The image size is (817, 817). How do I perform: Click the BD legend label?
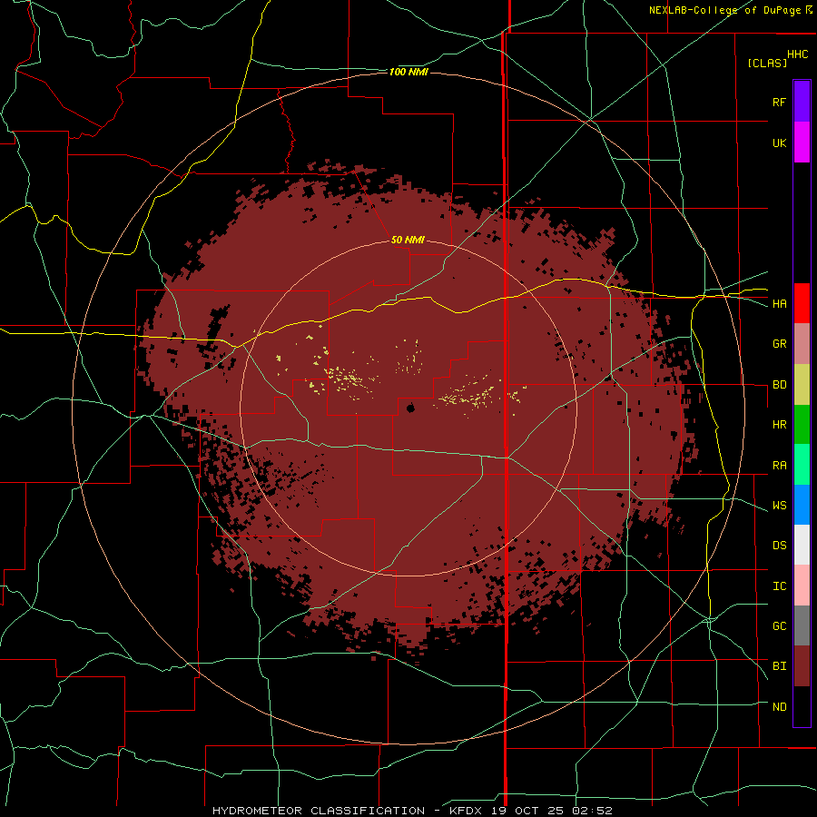[779, 385]
